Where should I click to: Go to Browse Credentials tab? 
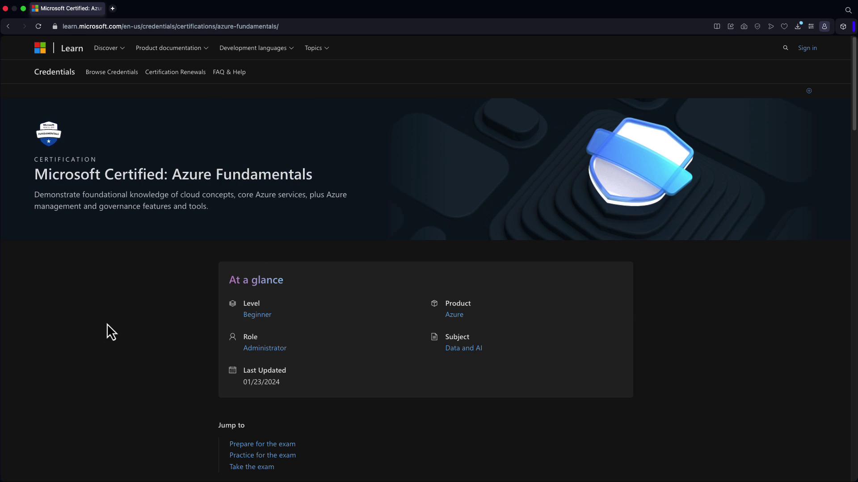pyautogui.click(x=112, y=72)
